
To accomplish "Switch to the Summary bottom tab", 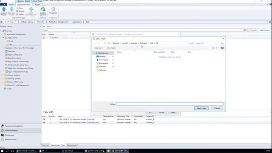I will click(46, 145).
